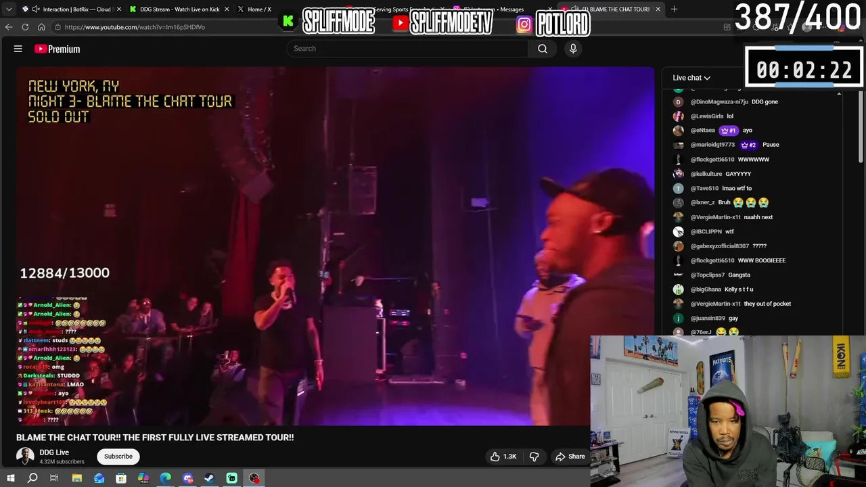Open the teal streaming app on taskbar
The image size is (866, 487).
tap(231, 478)
